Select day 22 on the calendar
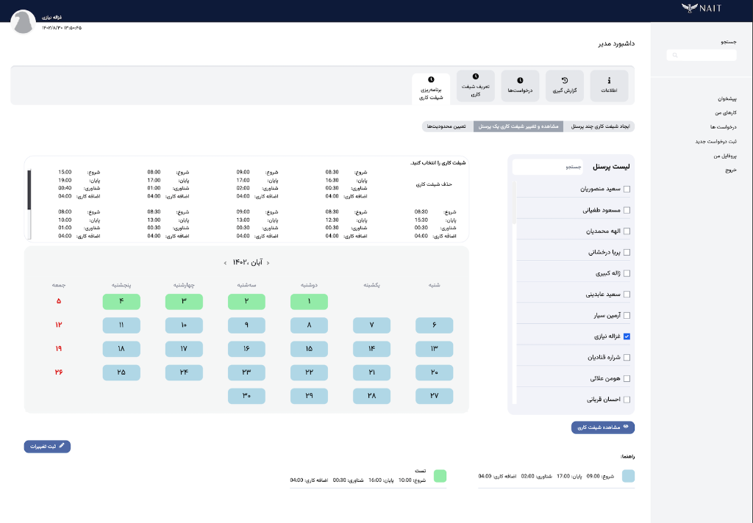 [310, 372]
